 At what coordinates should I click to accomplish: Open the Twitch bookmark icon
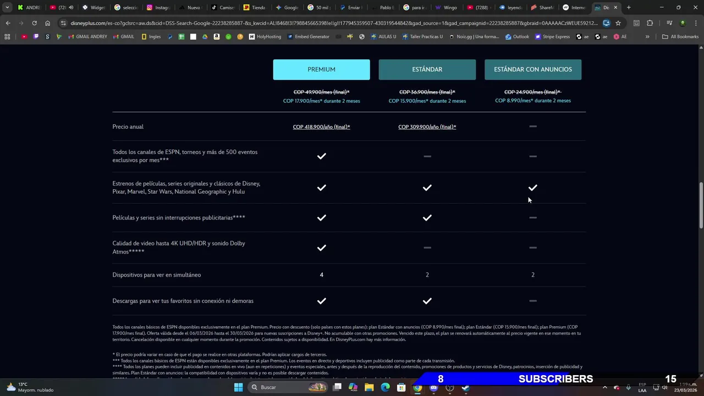click(x=36, y=37)
